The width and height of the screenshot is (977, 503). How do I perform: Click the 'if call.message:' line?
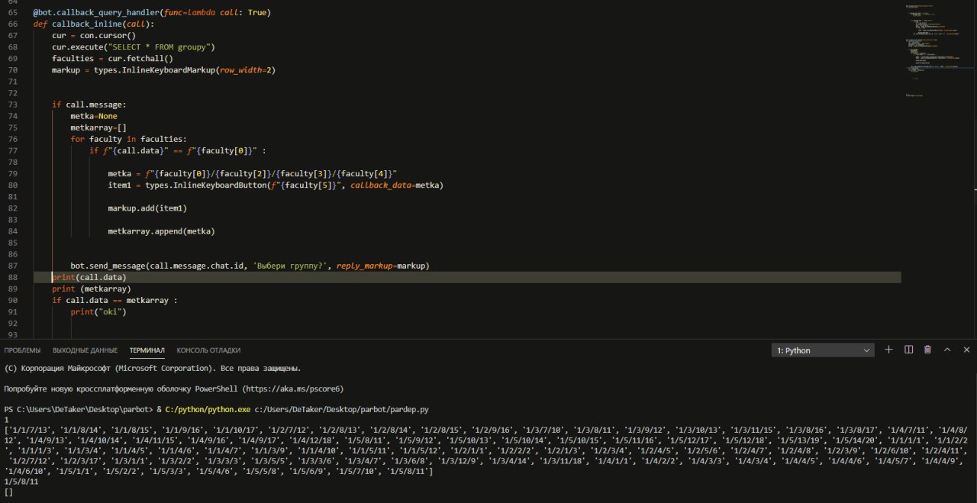pyautogui.click(x=89, y=105)
